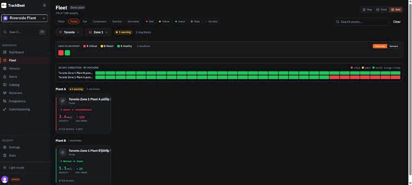Viewport: 412px width, 185px height.
Task: Click the Clear filters button
Action: (x=397, y=22)
